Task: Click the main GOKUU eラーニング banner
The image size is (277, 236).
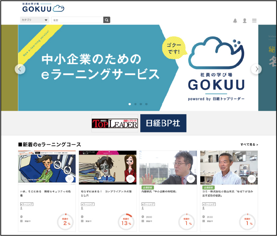Action: (x=138, y=68)
